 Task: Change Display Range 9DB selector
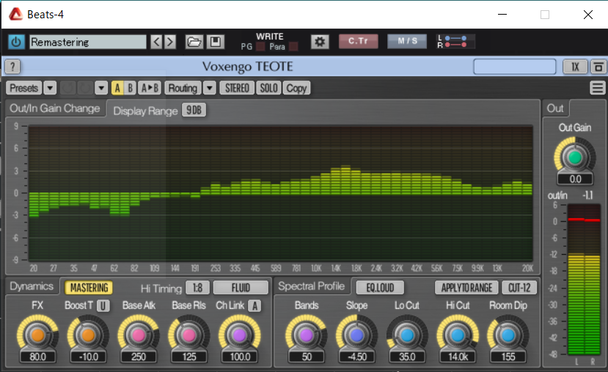pos(194,111)
